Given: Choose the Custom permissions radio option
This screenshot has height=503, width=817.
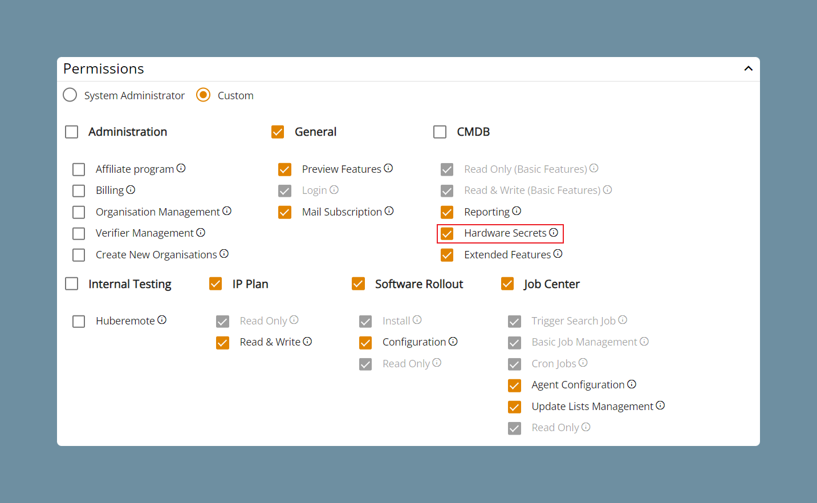Looking at the screenshot, I should coord(203,95).
